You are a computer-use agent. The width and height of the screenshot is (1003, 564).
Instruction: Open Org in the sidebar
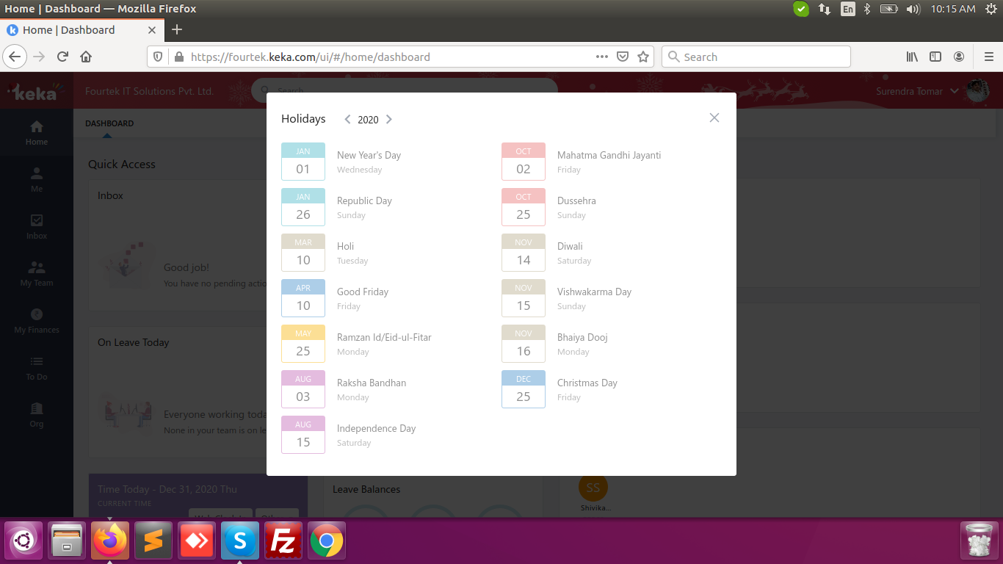[x=37, y=415]
